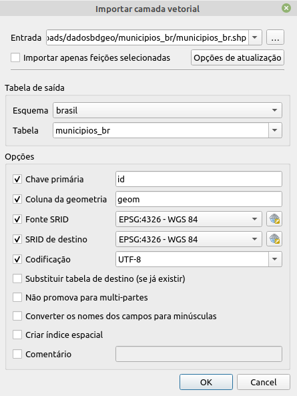
Task: Enable Criar índice espacial checkbox
Action: click(x=17, y=335)
